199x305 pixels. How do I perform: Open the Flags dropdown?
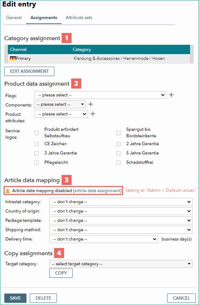pyautogui.click(x=100, y=95)
